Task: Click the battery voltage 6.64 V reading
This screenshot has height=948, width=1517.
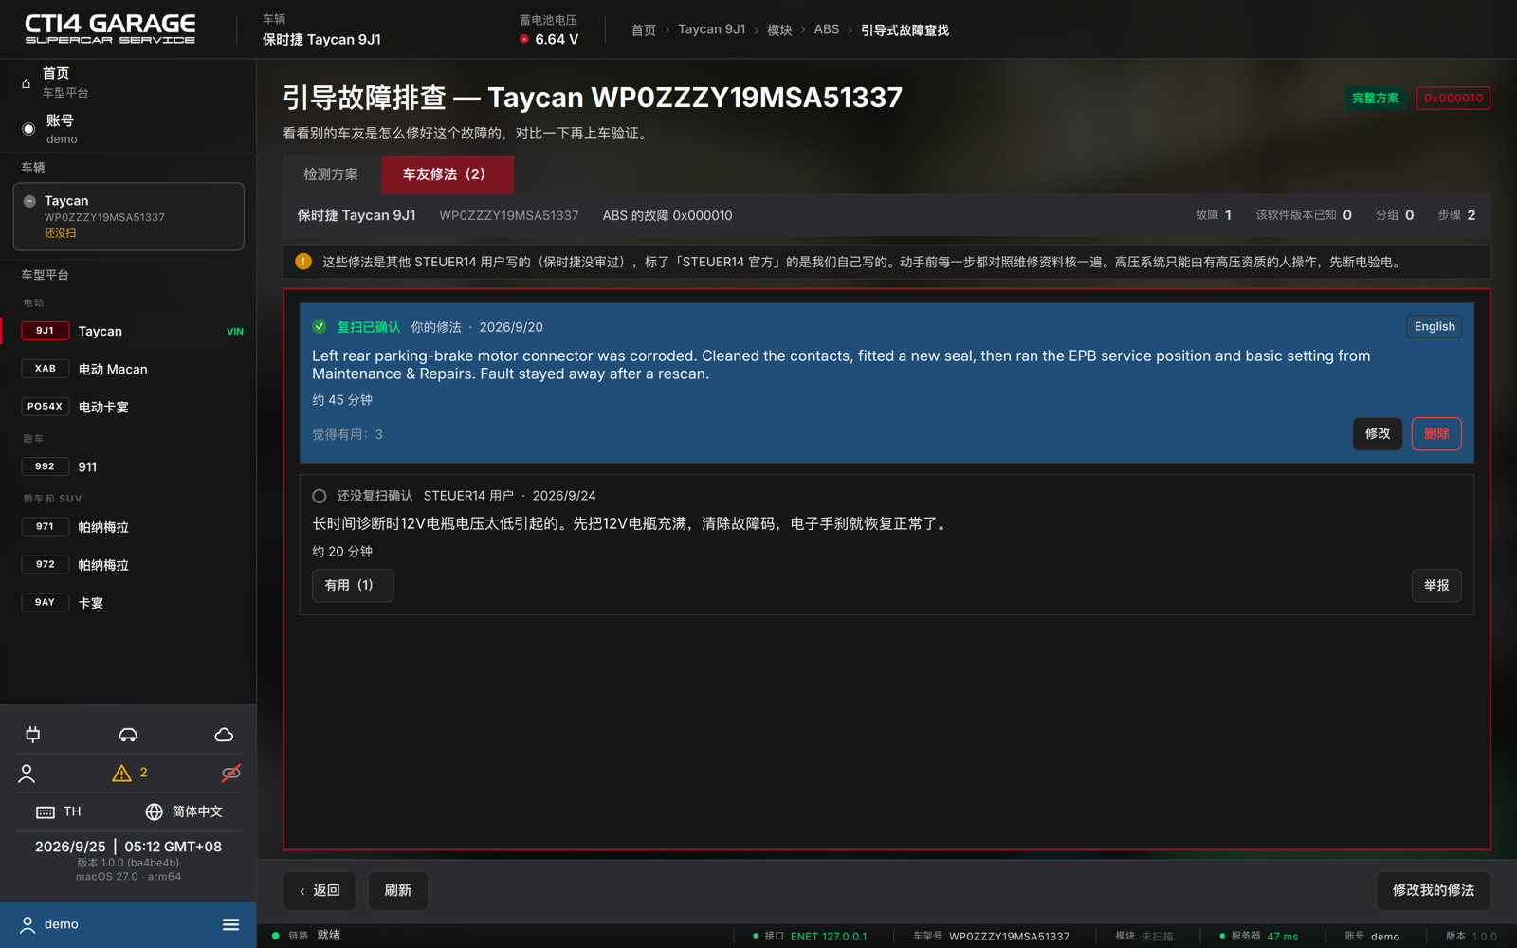Action: click(549, 39)
